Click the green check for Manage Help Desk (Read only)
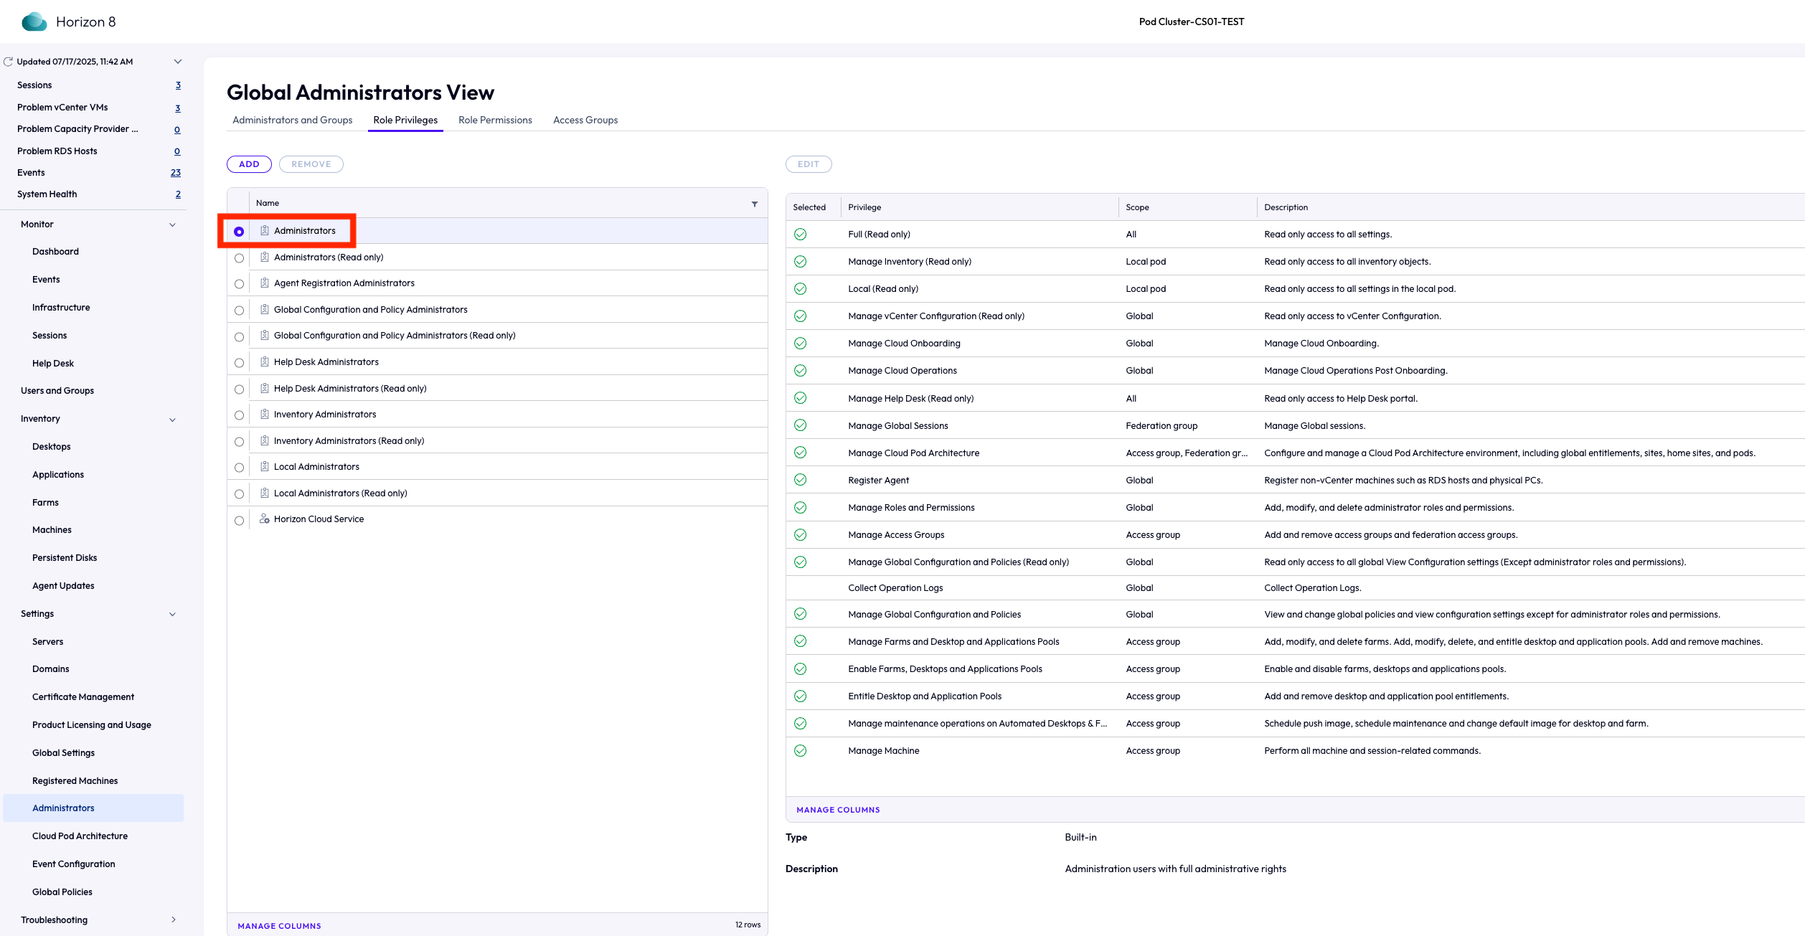The width and height of the screenshot is (1805, 936). click(x=800, y=398)
